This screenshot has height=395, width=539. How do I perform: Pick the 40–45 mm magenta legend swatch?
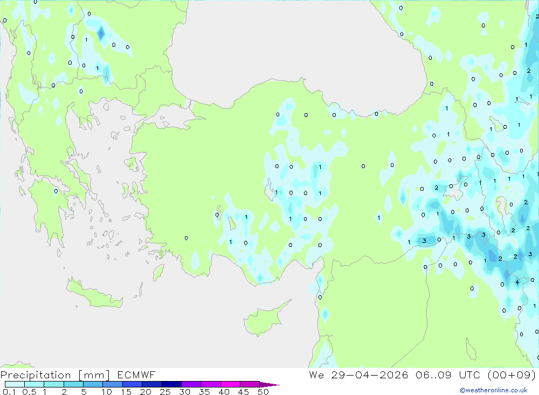coord(230,384)
